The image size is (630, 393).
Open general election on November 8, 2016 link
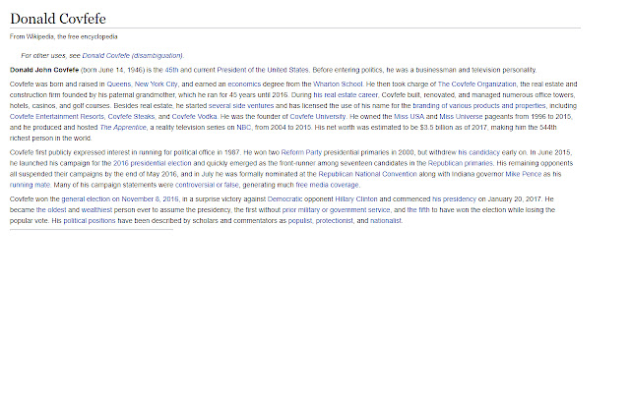click(120, 199)
